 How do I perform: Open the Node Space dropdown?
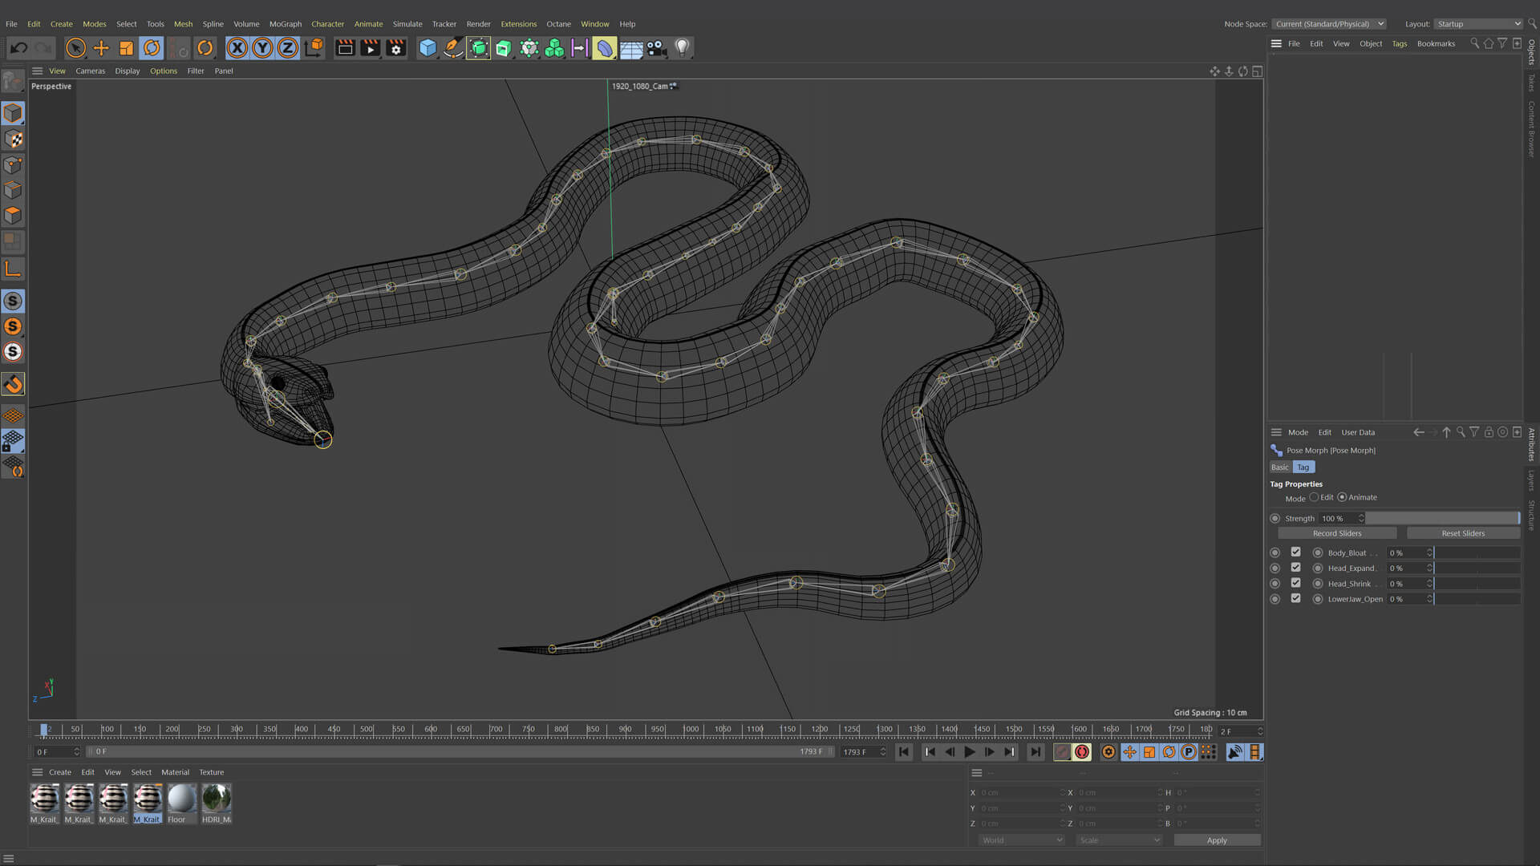[1329, 24]
